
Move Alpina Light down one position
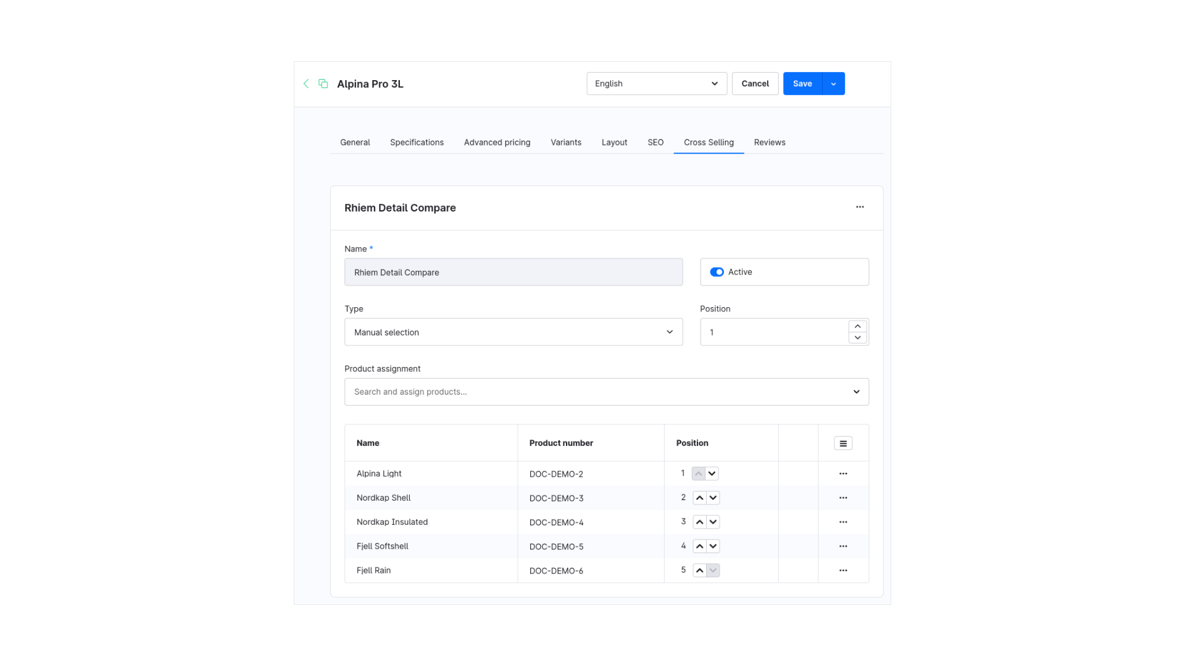(x=712, y=474)
